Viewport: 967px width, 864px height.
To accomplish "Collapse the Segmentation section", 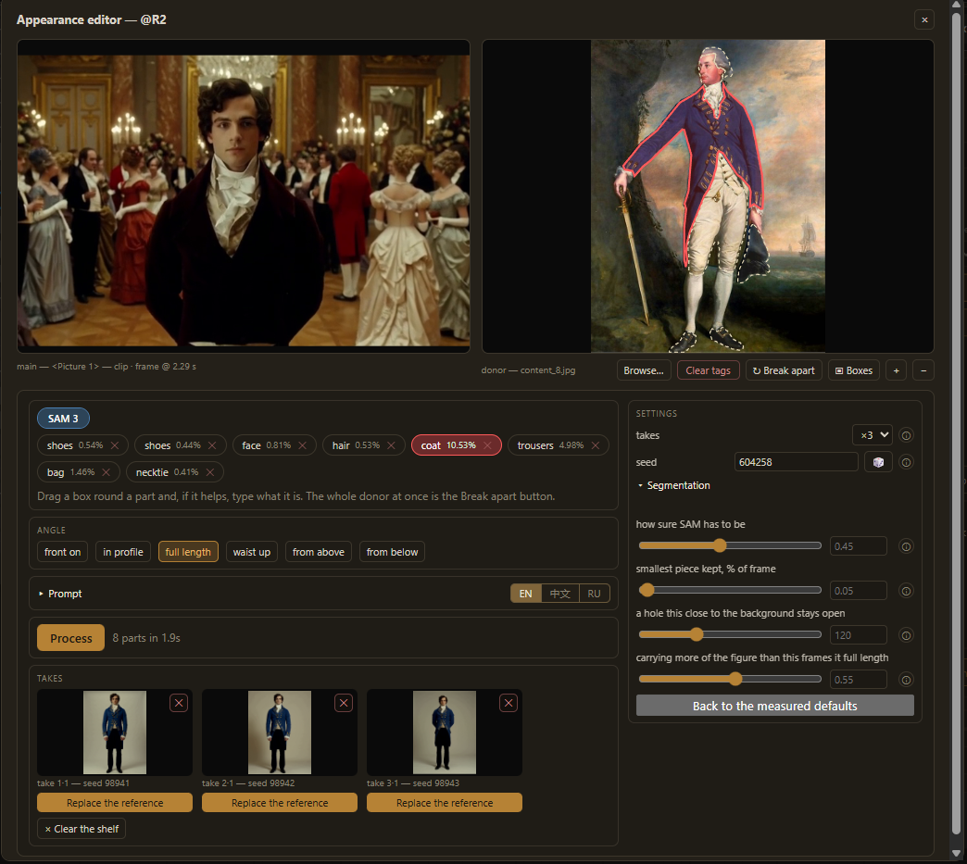I will pos(673,486).
